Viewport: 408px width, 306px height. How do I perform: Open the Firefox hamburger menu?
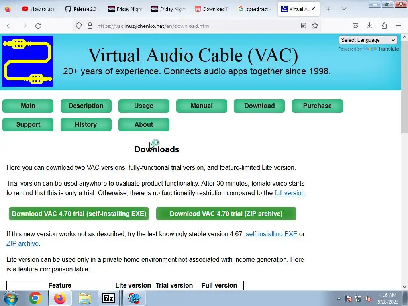click(x=398, y=25)
